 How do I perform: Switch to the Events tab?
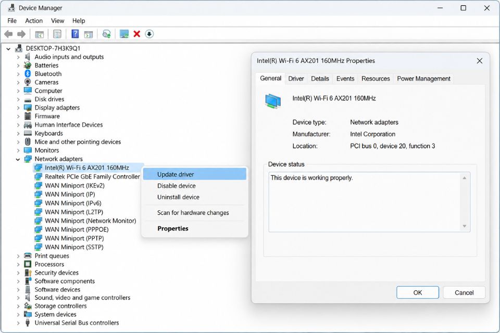coord(345,79)
